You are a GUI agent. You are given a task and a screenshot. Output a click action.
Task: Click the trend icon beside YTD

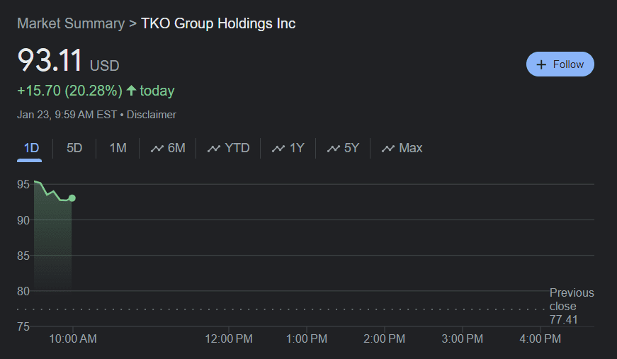coord(213,149)
